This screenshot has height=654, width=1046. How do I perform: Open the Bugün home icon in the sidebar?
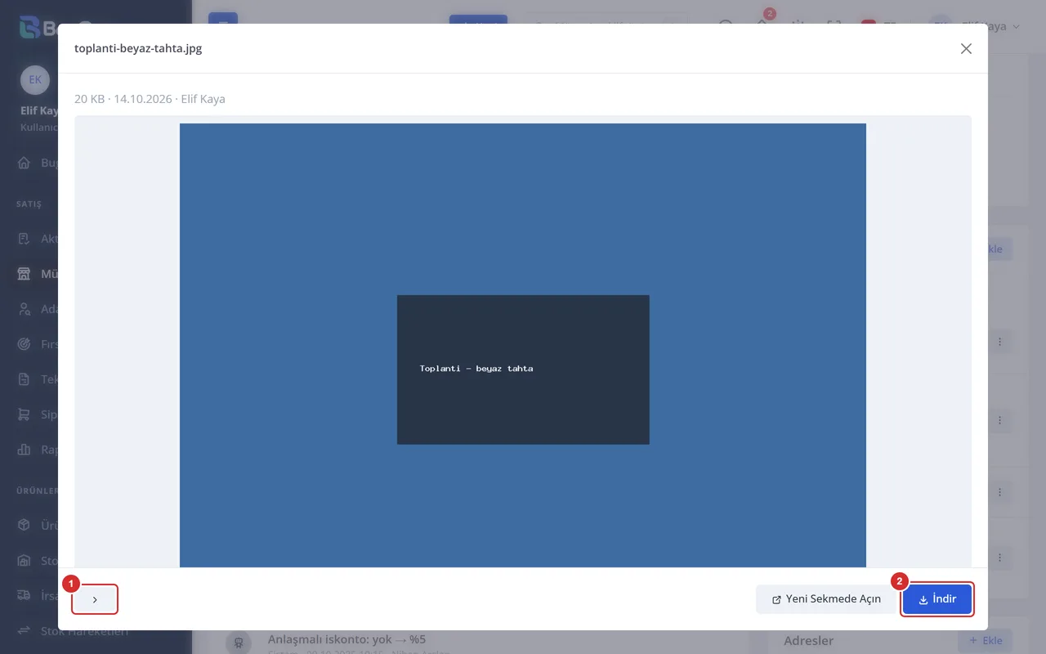coord(25,163)
